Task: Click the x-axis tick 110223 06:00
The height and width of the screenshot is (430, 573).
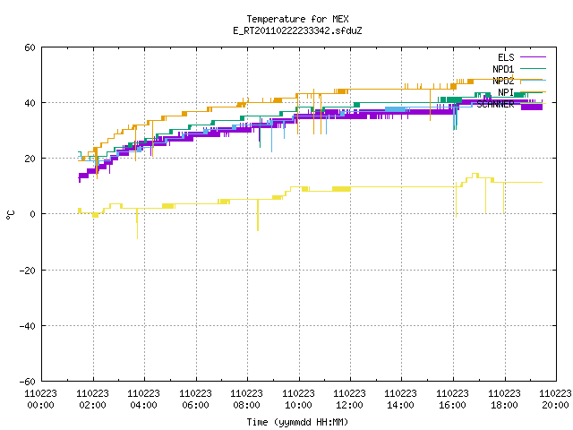Action: (195, 400)
